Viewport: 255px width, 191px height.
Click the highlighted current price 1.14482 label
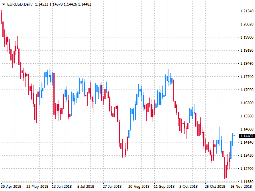click(247, 136)
